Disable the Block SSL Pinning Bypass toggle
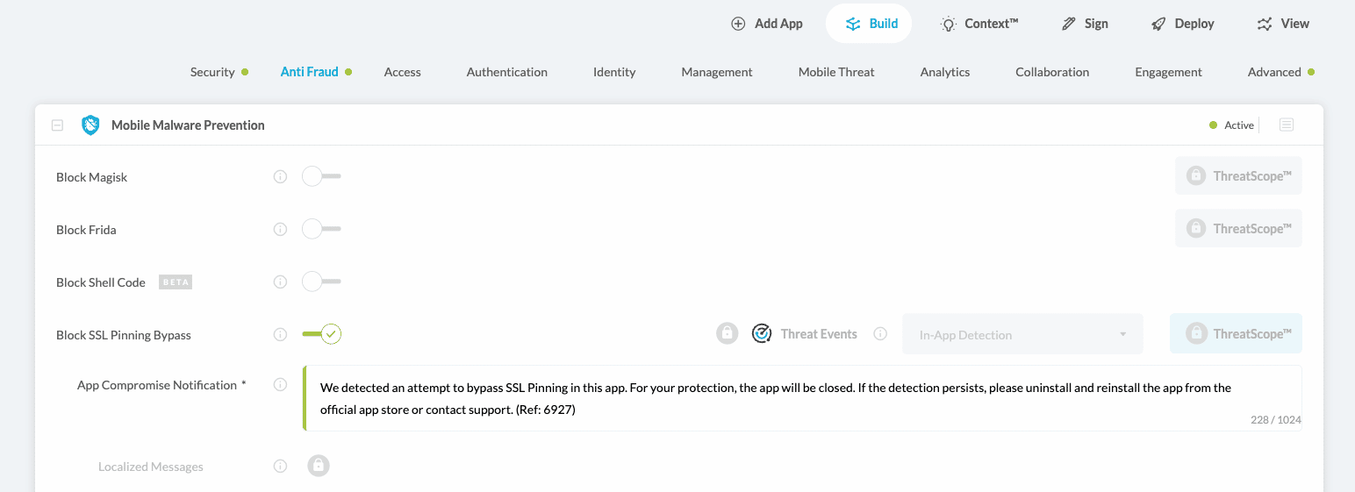This screenshot has width=1355, height=492. coord(321,334)
